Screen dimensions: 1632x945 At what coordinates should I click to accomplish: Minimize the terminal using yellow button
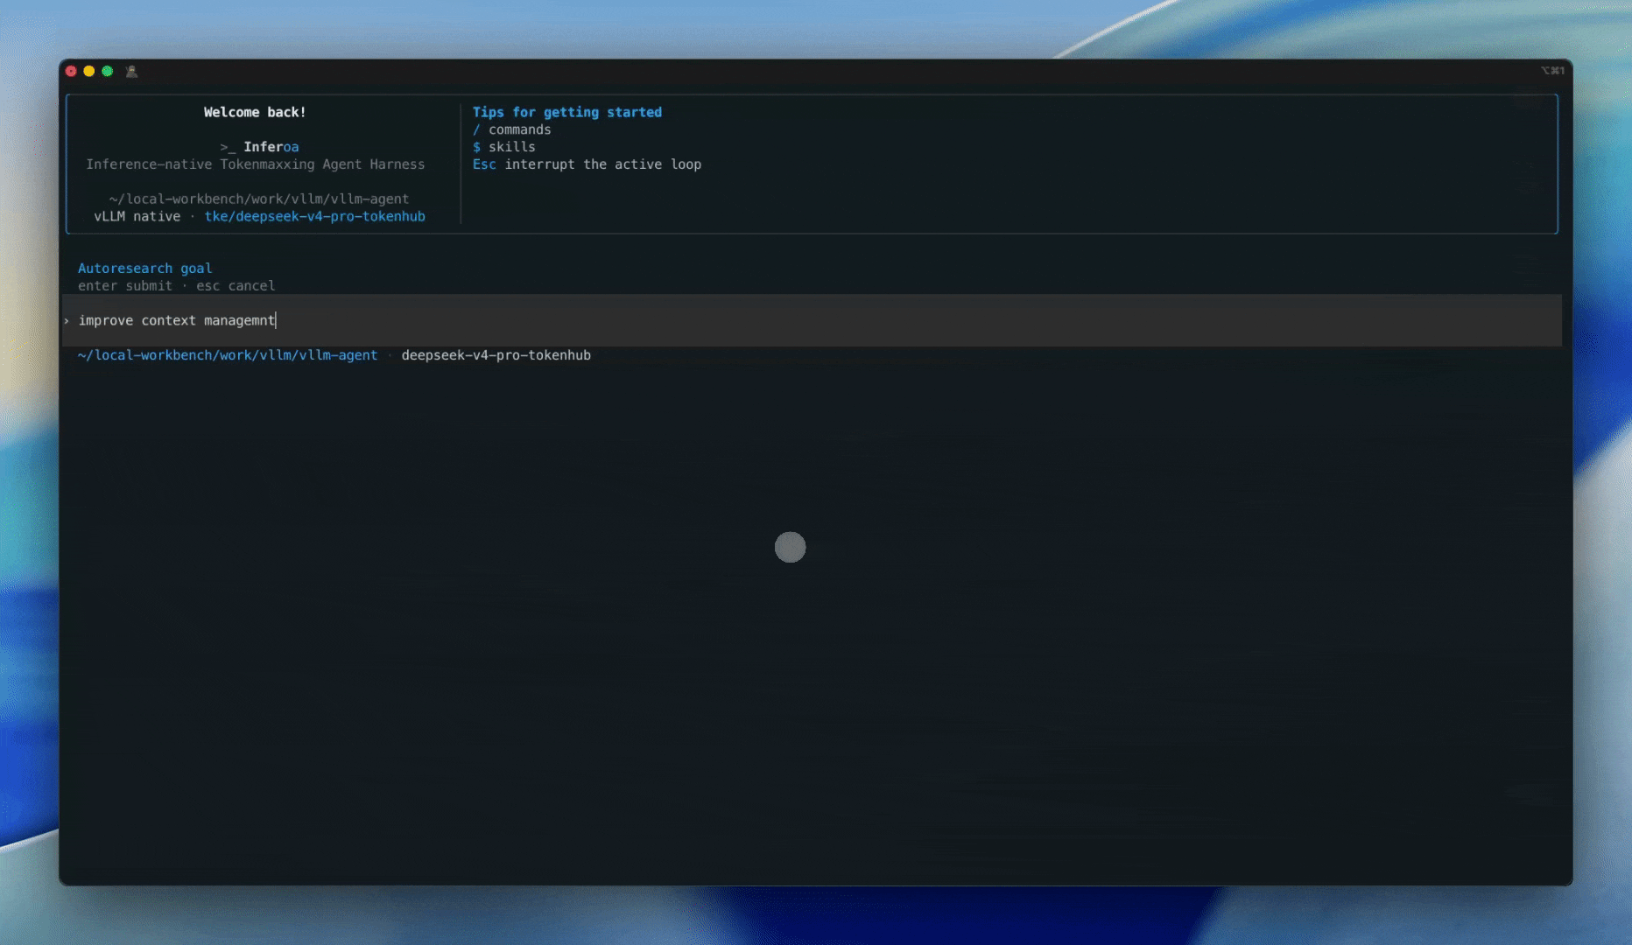click(89, 72)
